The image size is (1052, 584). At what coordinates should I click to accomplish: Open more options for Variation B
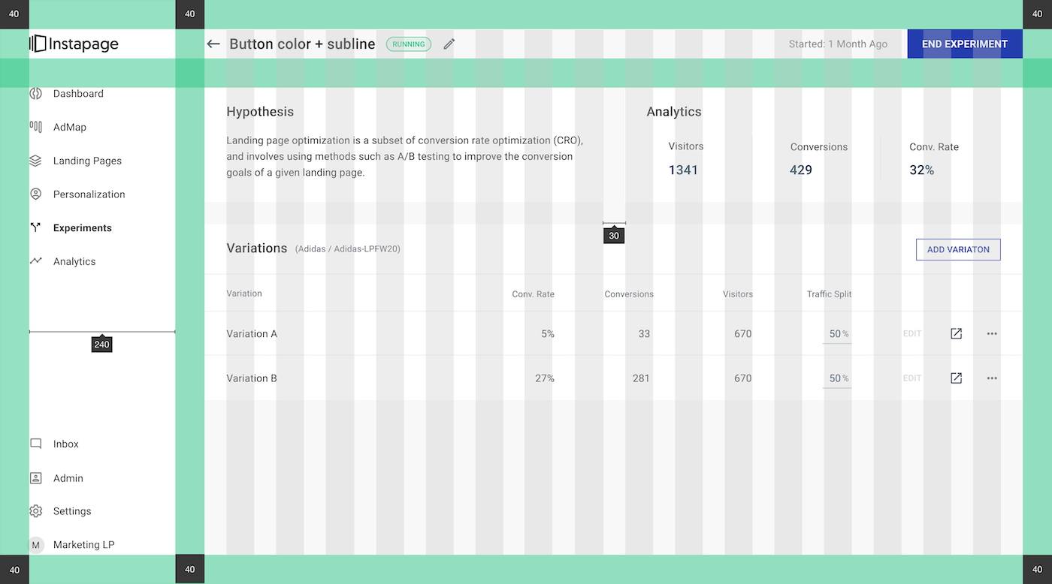pyautogui.click(x=992, y=378)
